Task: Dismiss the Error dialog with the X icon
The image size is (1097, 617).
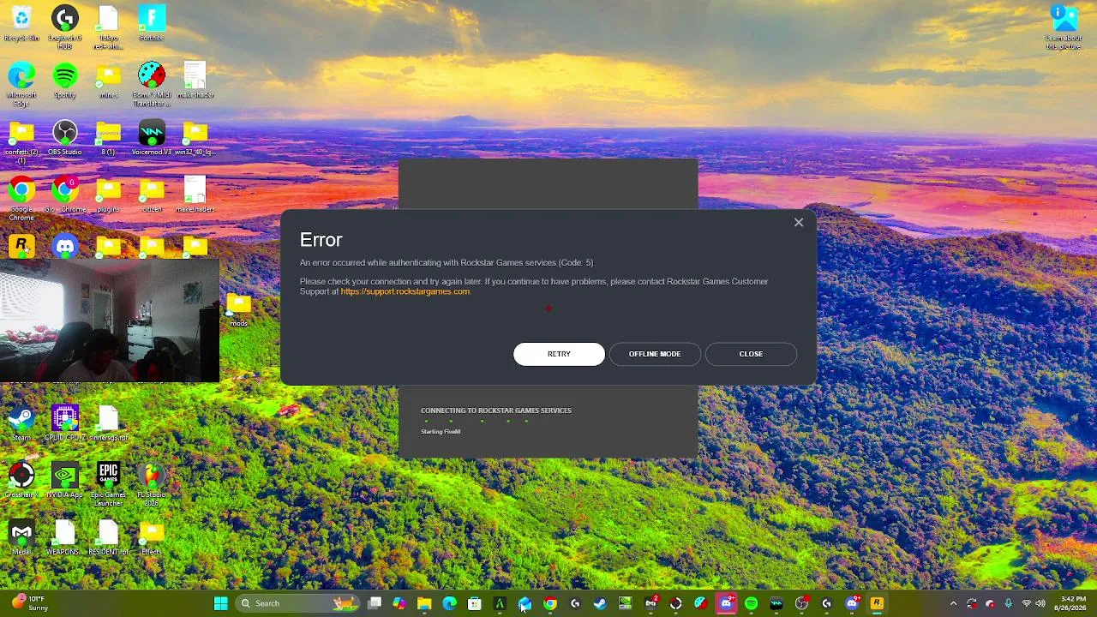Action: click(799, 223)
